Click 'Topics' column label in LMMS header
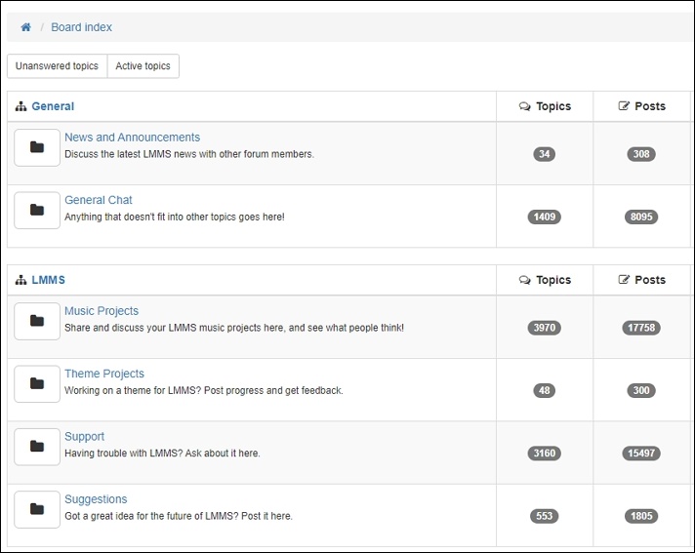The image size is (695, 553). pos(553,280)
